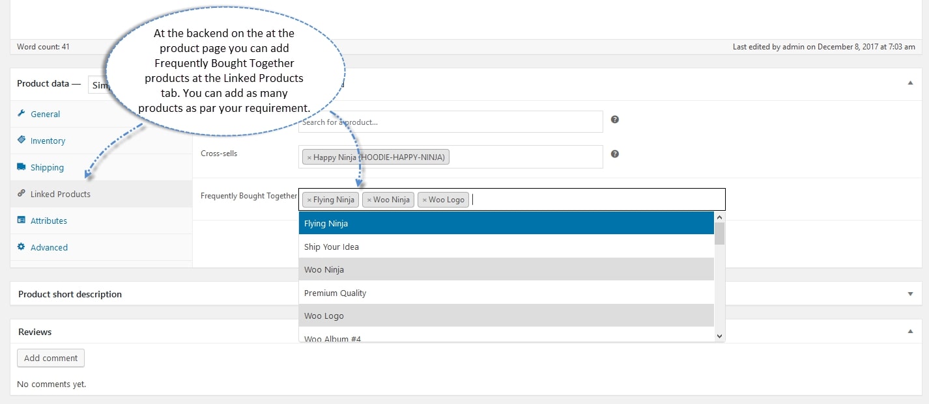Collapse the Product data panel
The width and height of the screenshot is (929, 404).
(910, 83)
